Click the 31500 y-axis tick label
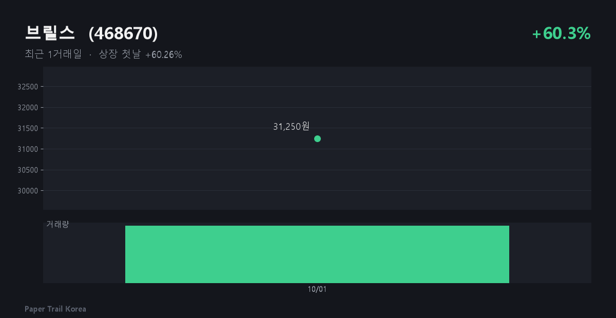Viewport: 616px width, 318px height. click(x=28, y=128)
